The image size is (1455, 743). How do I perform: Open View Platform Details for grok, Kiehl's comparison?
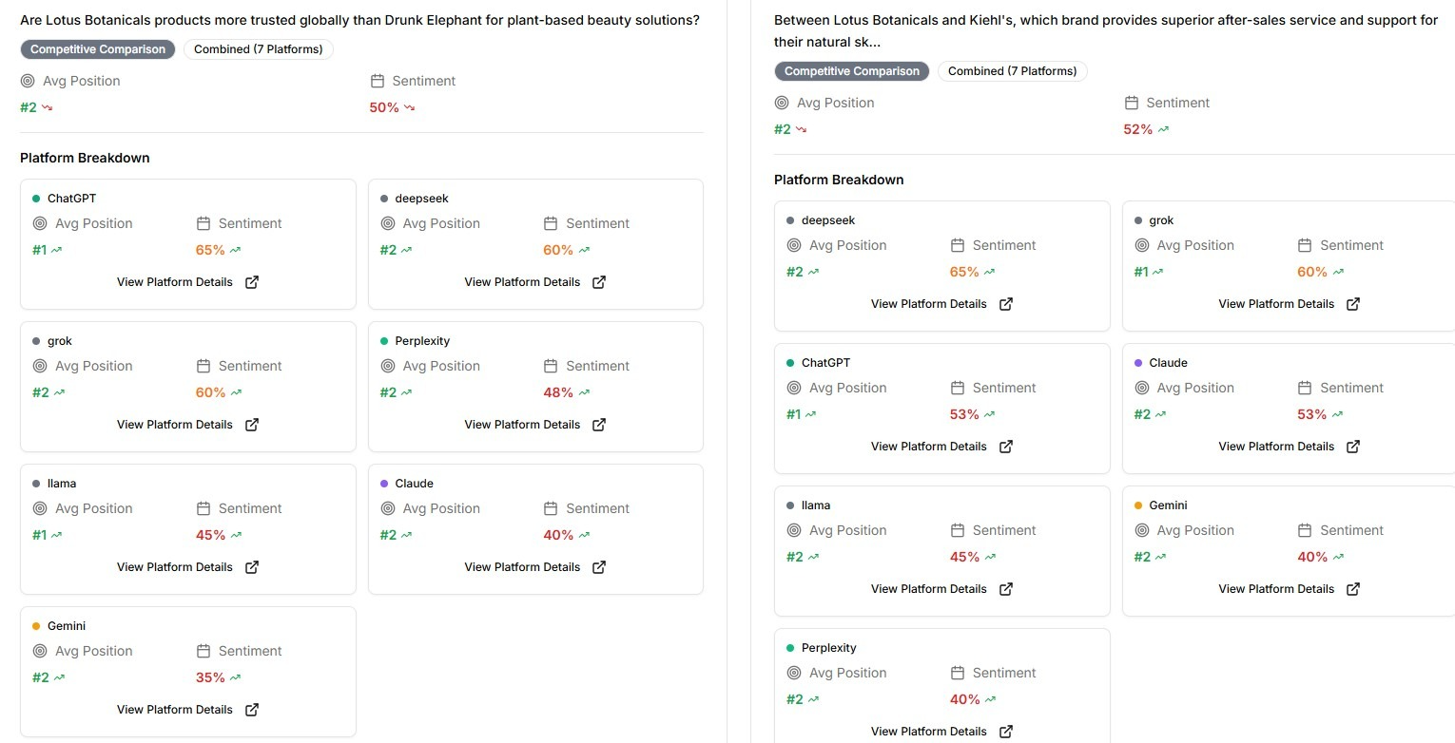(x=1276, y=304)
